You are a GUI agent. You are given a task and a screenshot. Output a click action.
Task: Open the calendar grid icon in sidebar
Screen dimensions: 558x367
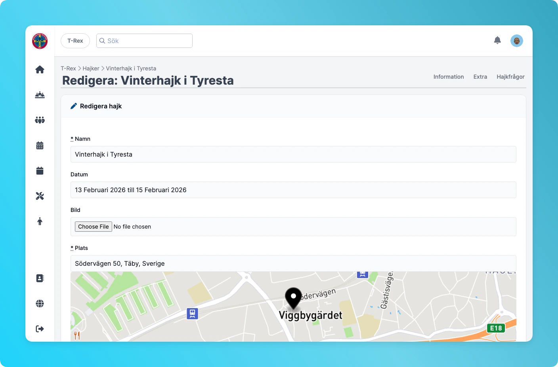[40, 146]
